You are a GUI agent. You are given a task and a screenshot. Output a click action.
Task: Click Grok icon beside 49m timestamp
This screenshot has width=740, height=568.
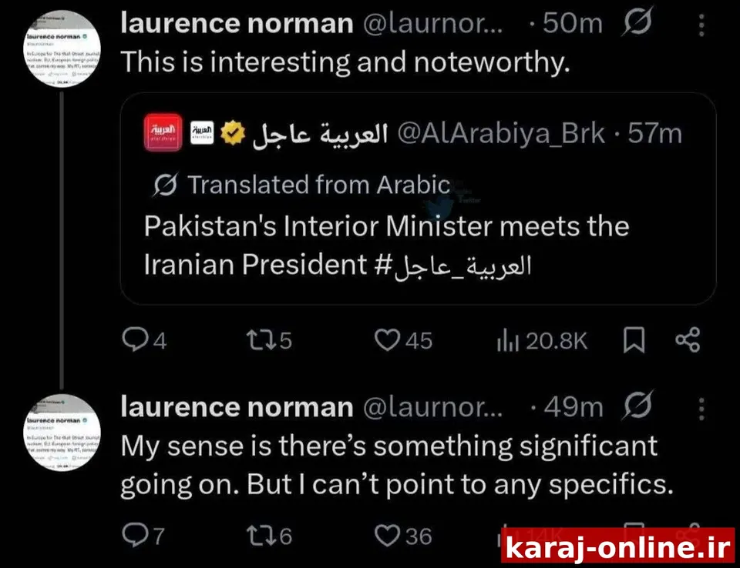click(637, 405)
